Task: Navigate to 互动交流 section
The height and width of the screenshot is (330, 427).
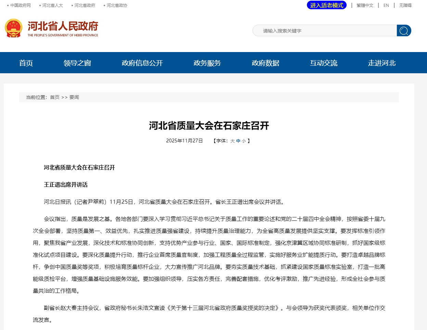Action: (x=323, y=63)
